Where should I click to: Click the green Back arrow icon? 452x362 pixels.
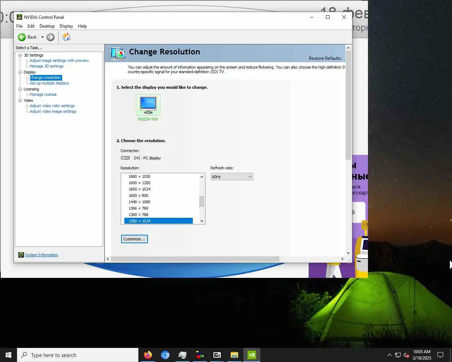click(x=22, y=37)
